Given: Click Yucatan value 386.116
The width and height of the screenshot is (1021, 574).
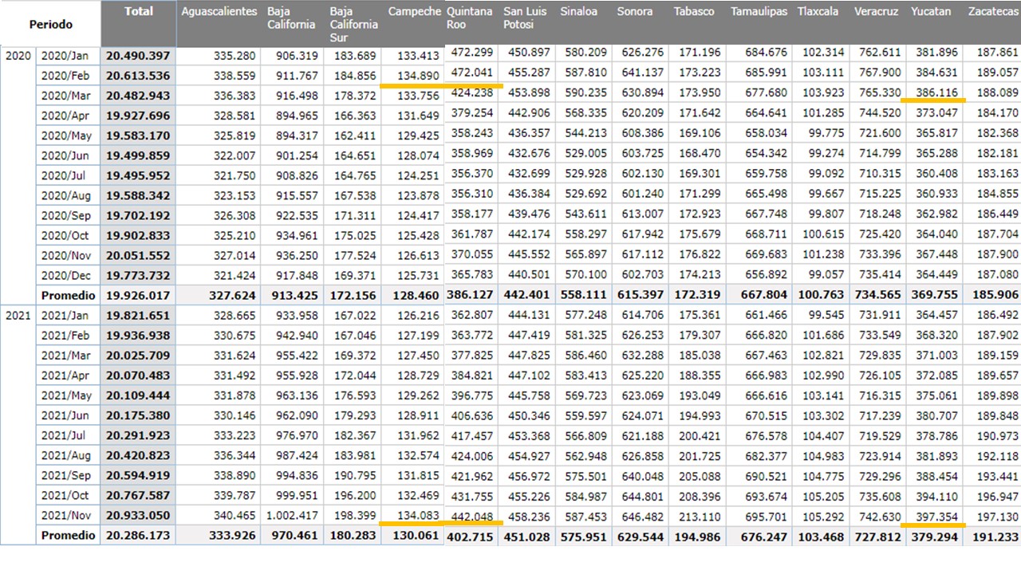Looking at the screenshot, I should (936, 92).
